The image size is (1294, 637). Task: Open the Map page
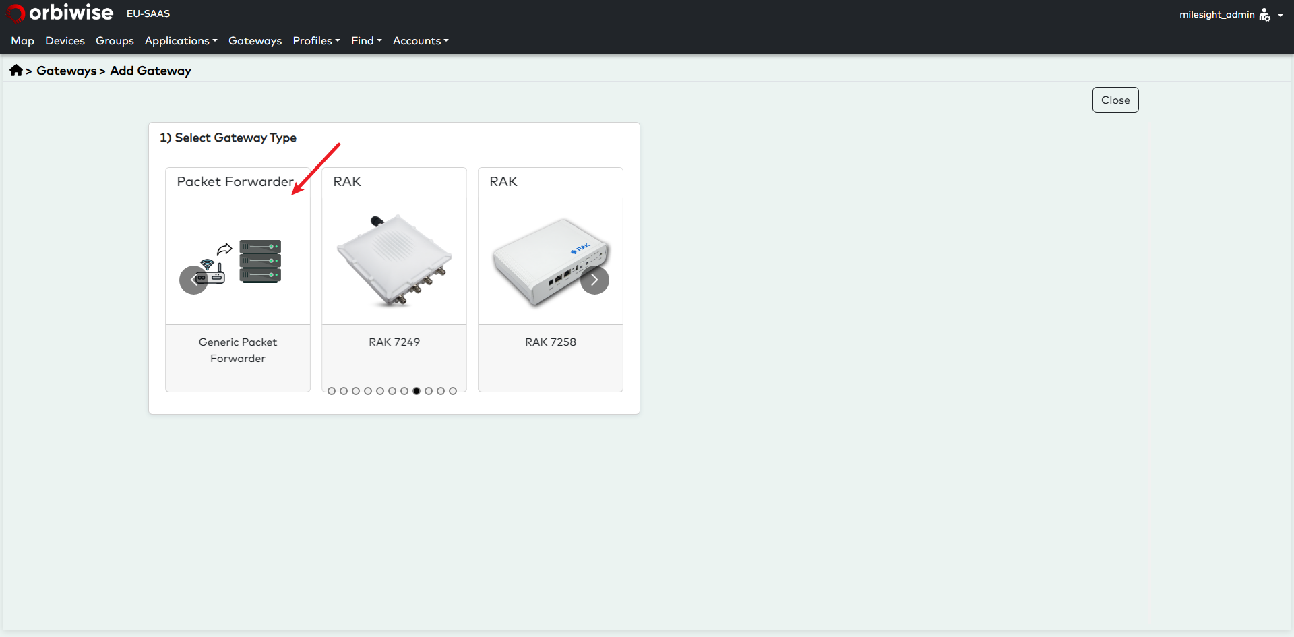coord(22,41)
